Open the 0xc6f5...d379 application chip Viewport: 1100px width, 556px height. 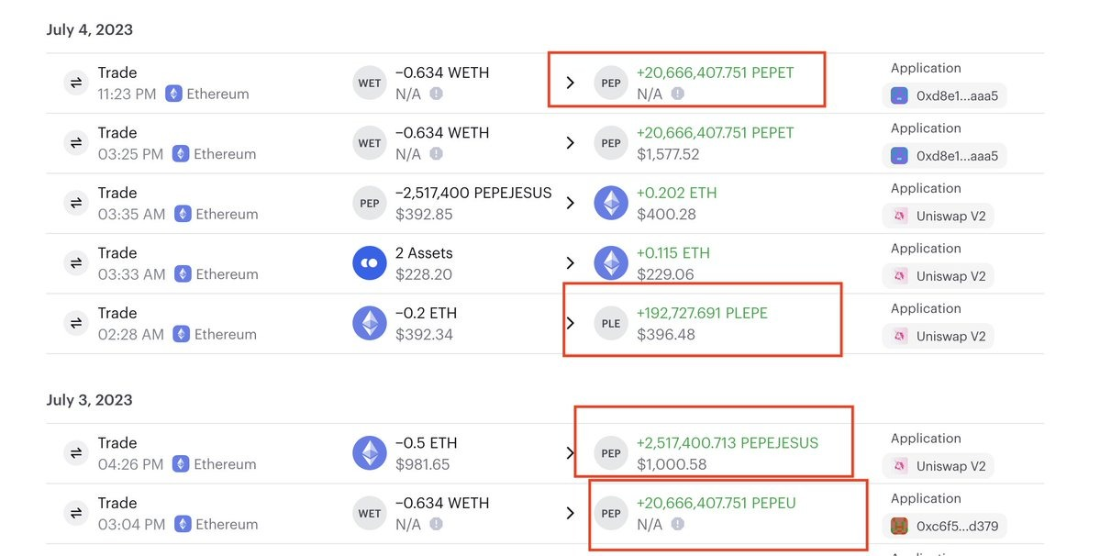[x=944, y=527]
